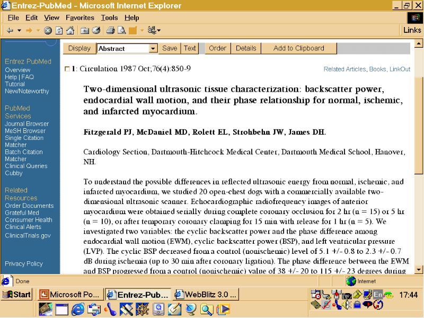The height and width of the screenshot is (318, 424).
Task: Open the Related Articles link
Action: pyautogui.click(x=345, y=69)
